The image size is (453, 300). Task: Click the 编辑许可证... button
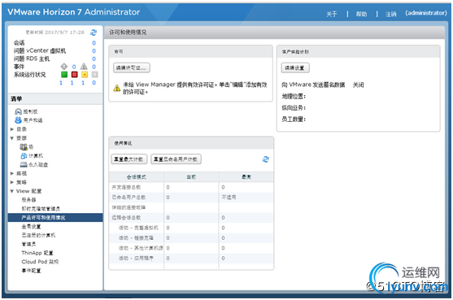[x=132, y=67]
